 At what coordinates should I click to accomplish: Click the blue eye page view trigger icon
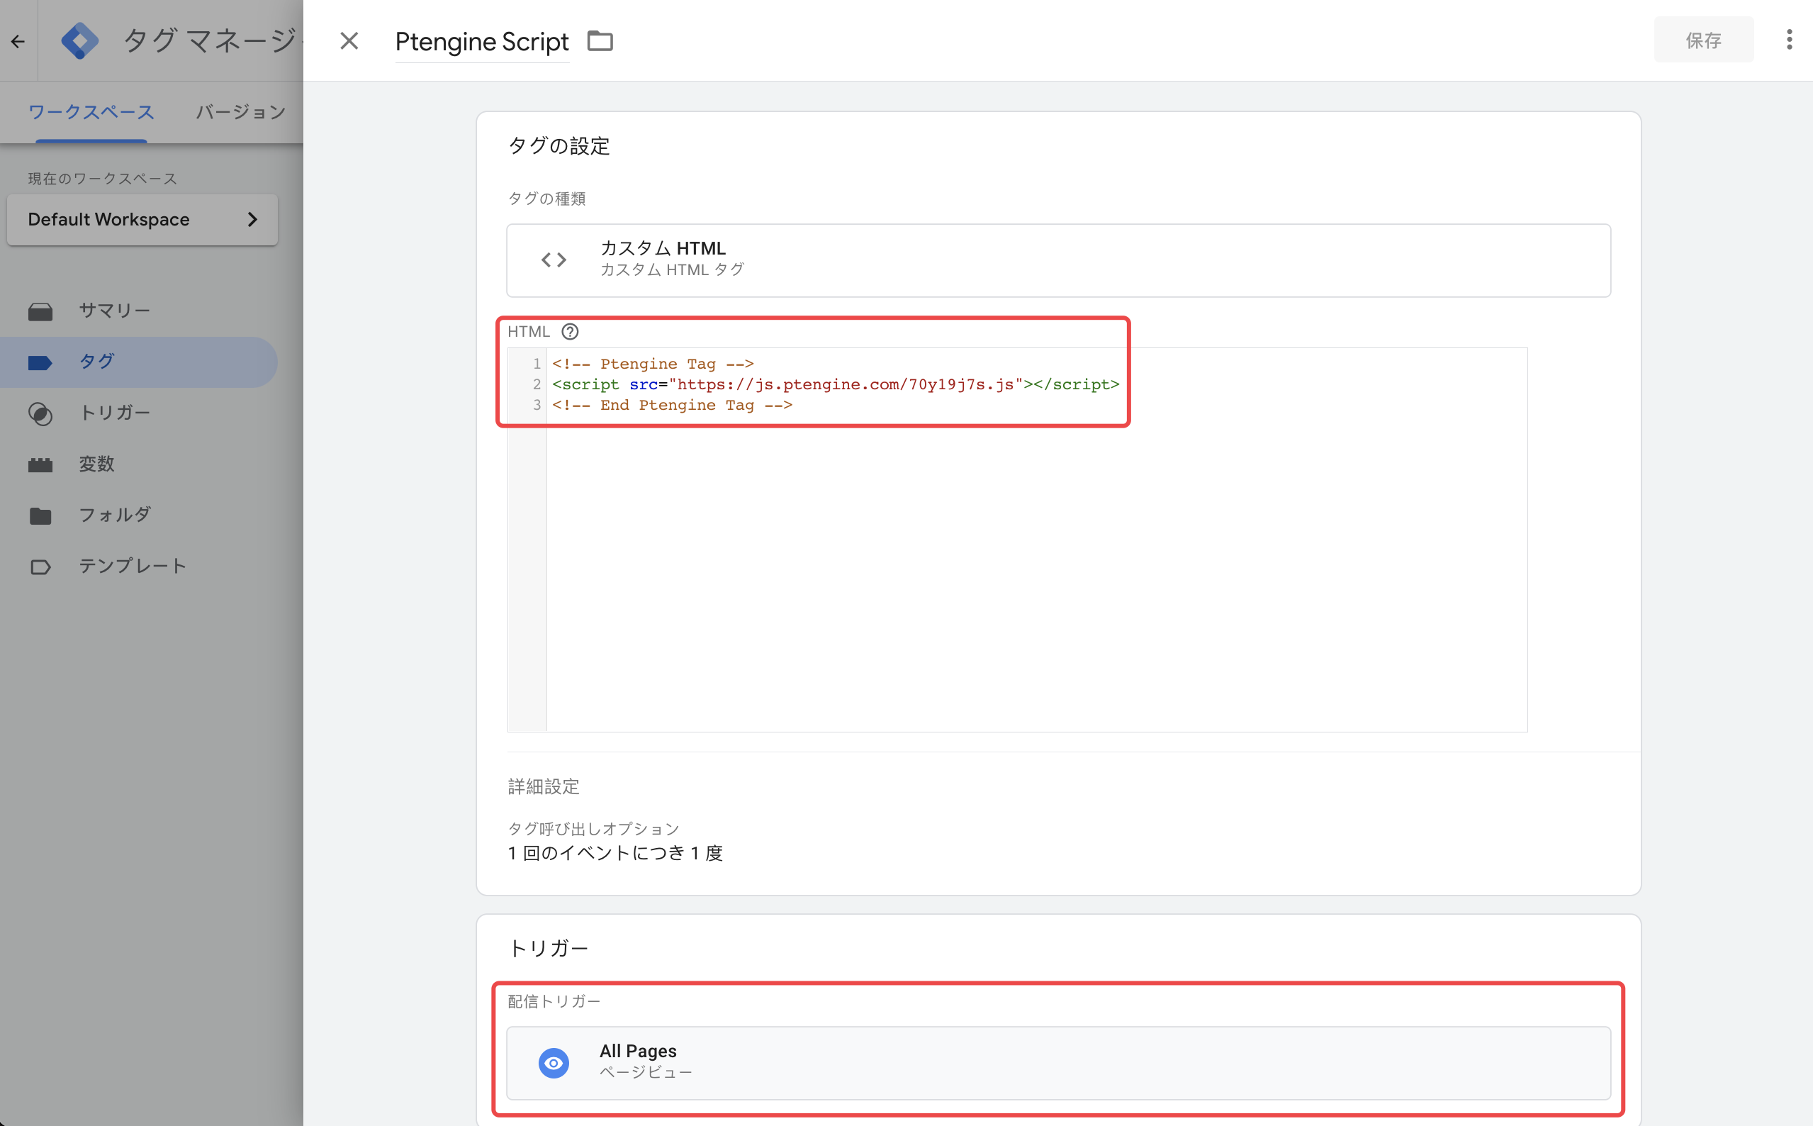554,1063
